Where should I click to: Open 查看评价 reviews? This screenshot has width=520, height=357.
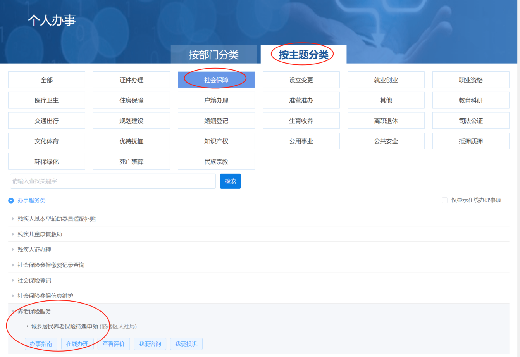pyautogui.click(x=114, y=344)
